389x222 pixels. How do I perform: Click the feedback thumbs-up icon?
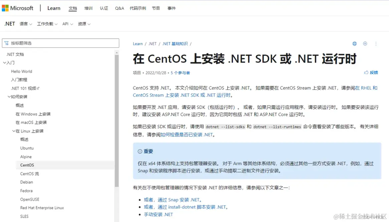[x=366, y=72]
